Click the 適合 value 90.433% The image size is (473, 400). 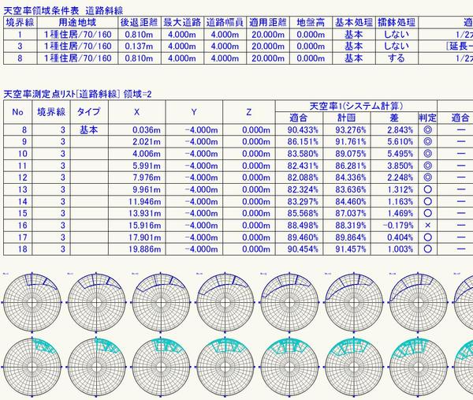pos(303,130)
